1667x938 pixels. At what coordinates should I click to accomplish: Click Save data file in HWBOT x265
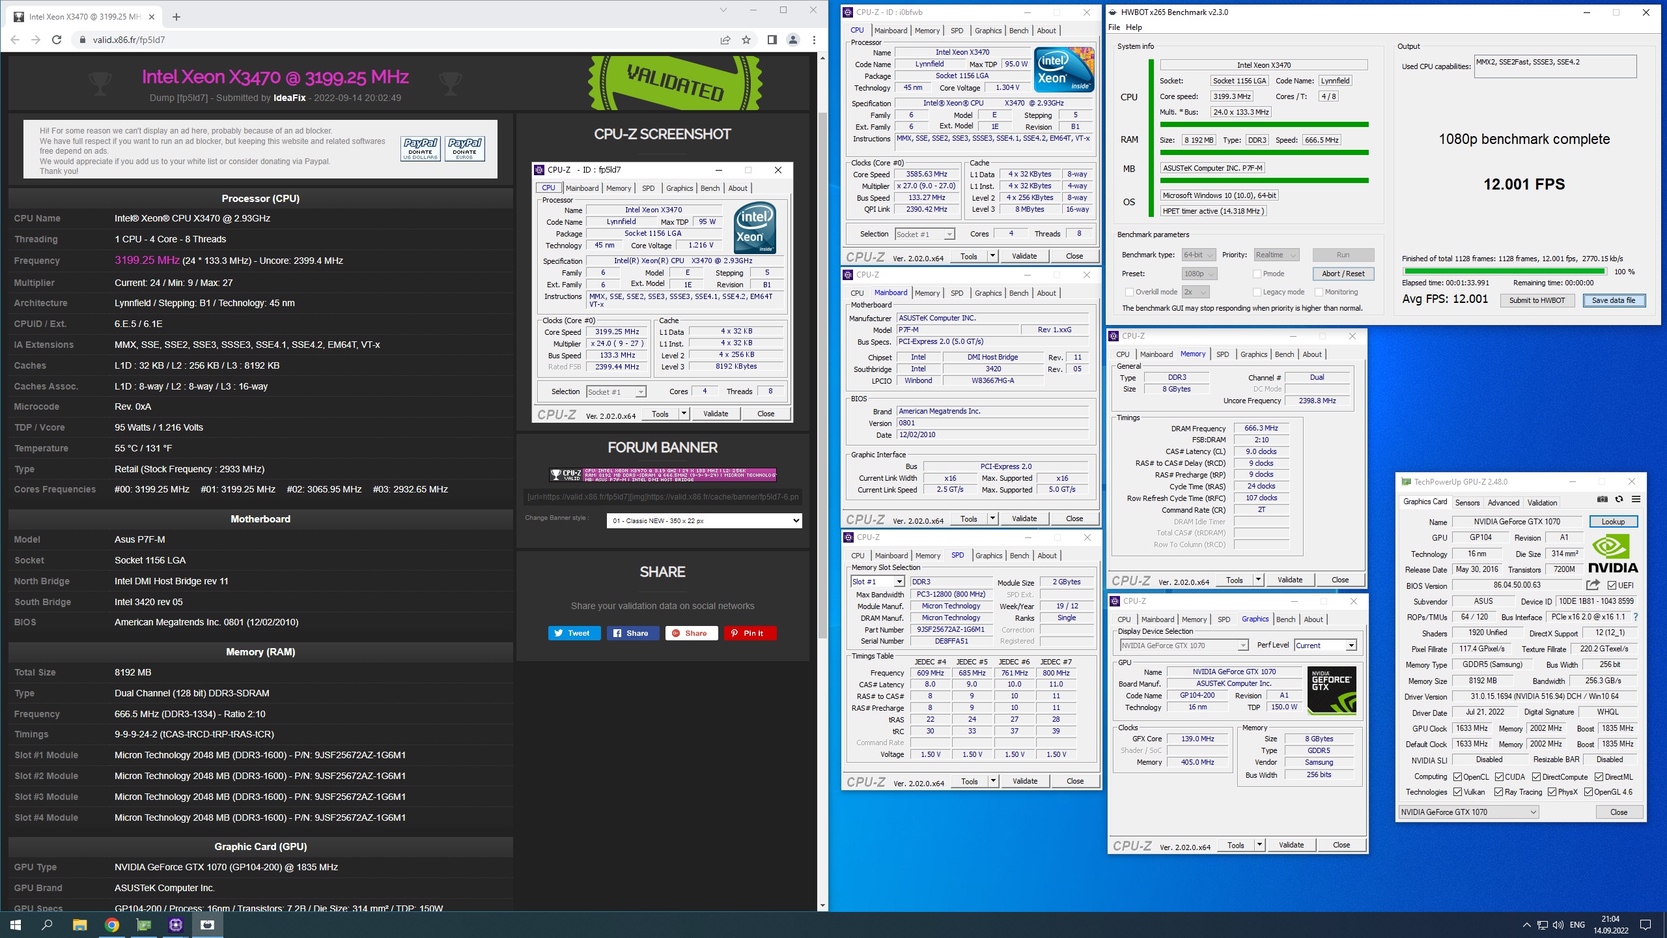click(1614, 300)
